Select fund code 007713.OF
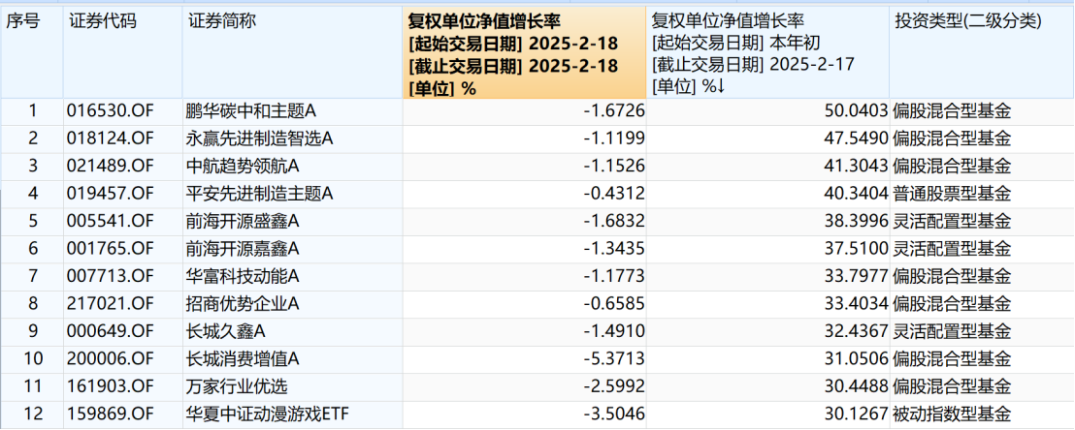This screenshot has width=1075, height=430. coord(110,277)
